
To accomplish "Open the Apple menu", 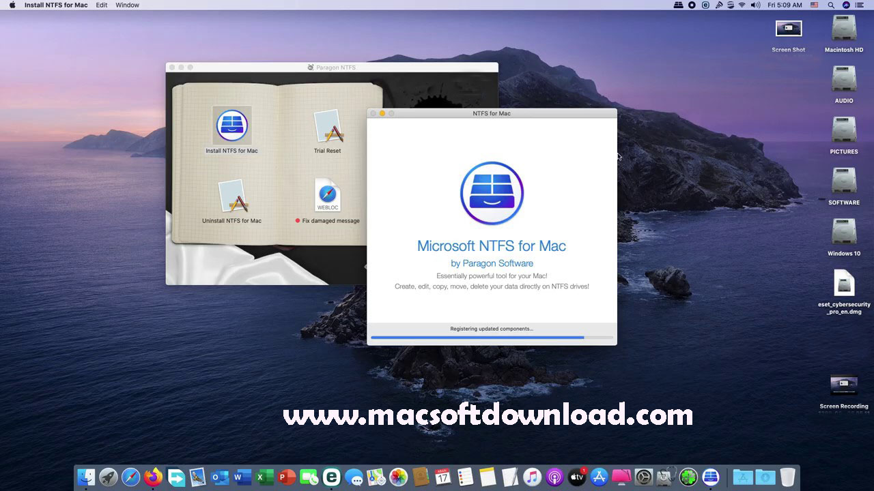I will (12, 5).
